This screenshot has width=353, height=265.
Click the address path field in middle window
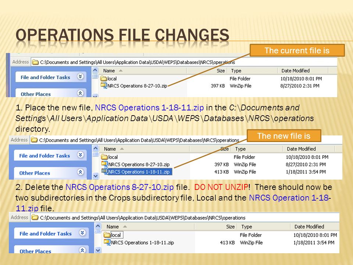pos(186,140)
